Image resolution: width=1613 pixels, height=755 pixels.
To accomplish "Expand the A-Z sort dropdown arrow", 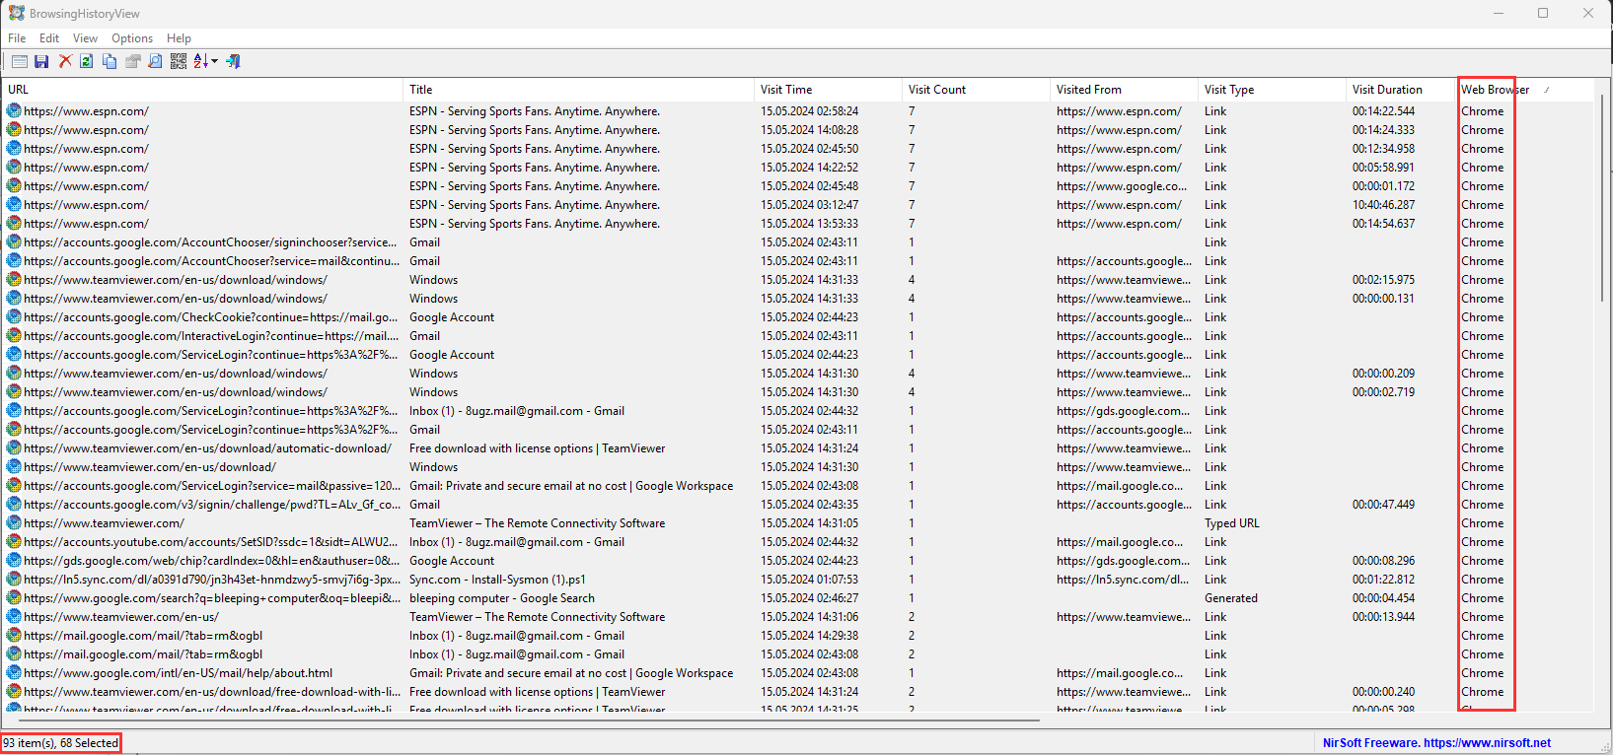I will point(214,61).
